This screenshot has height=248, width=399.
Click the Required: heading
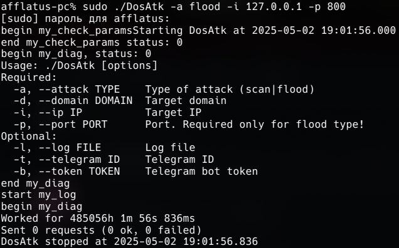pos(29,78)
